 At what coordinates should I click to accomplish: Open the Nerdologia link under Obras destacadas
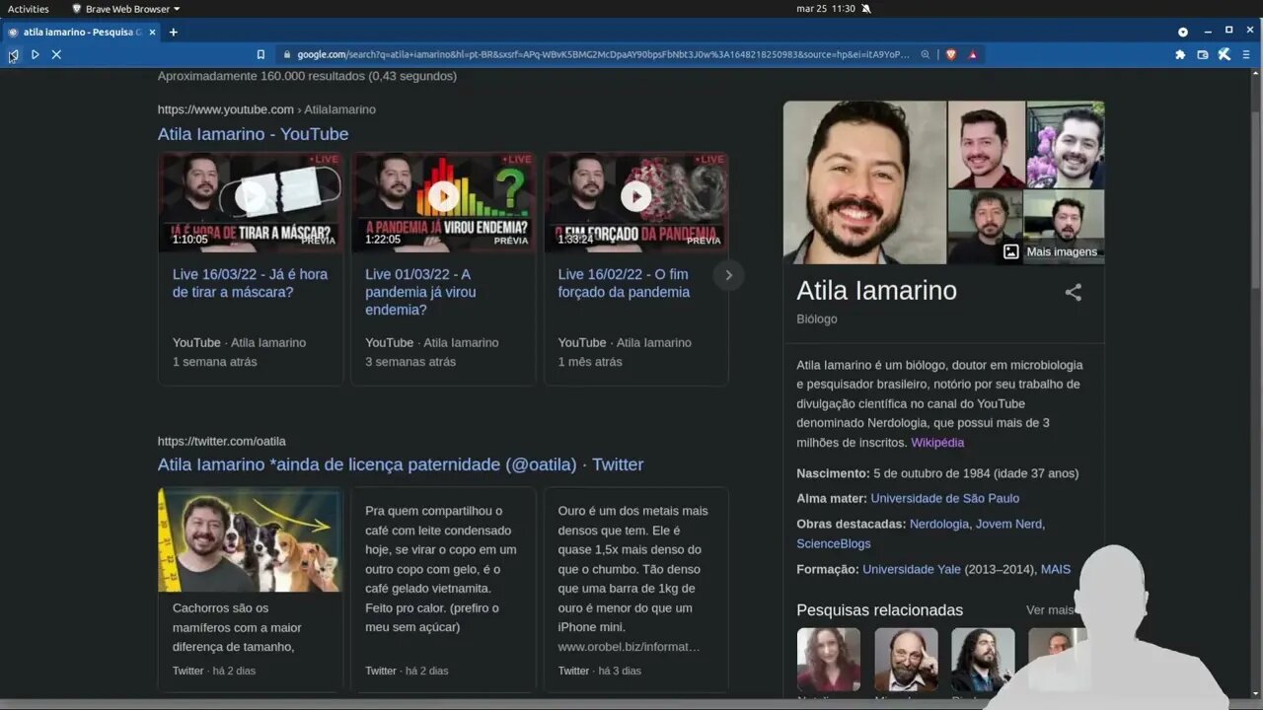(x=939, y=524)
